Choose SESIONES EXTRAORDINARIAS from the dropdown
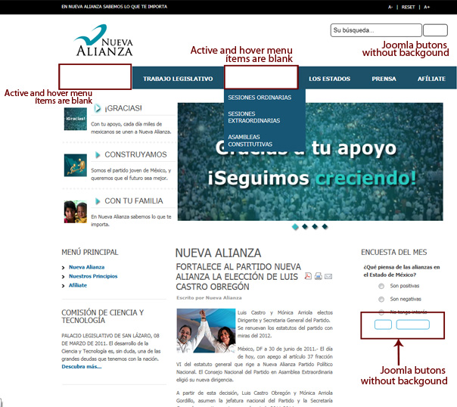This screenshot has height=407, width=457. (254, 117)
